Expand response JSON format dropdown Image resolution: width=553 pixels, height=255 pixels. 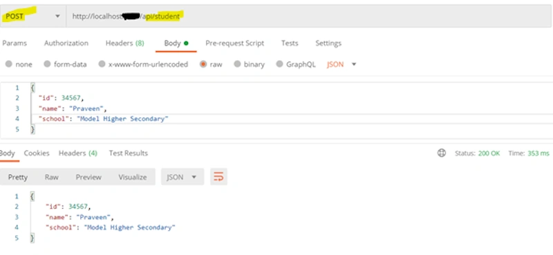pos(182,177)
